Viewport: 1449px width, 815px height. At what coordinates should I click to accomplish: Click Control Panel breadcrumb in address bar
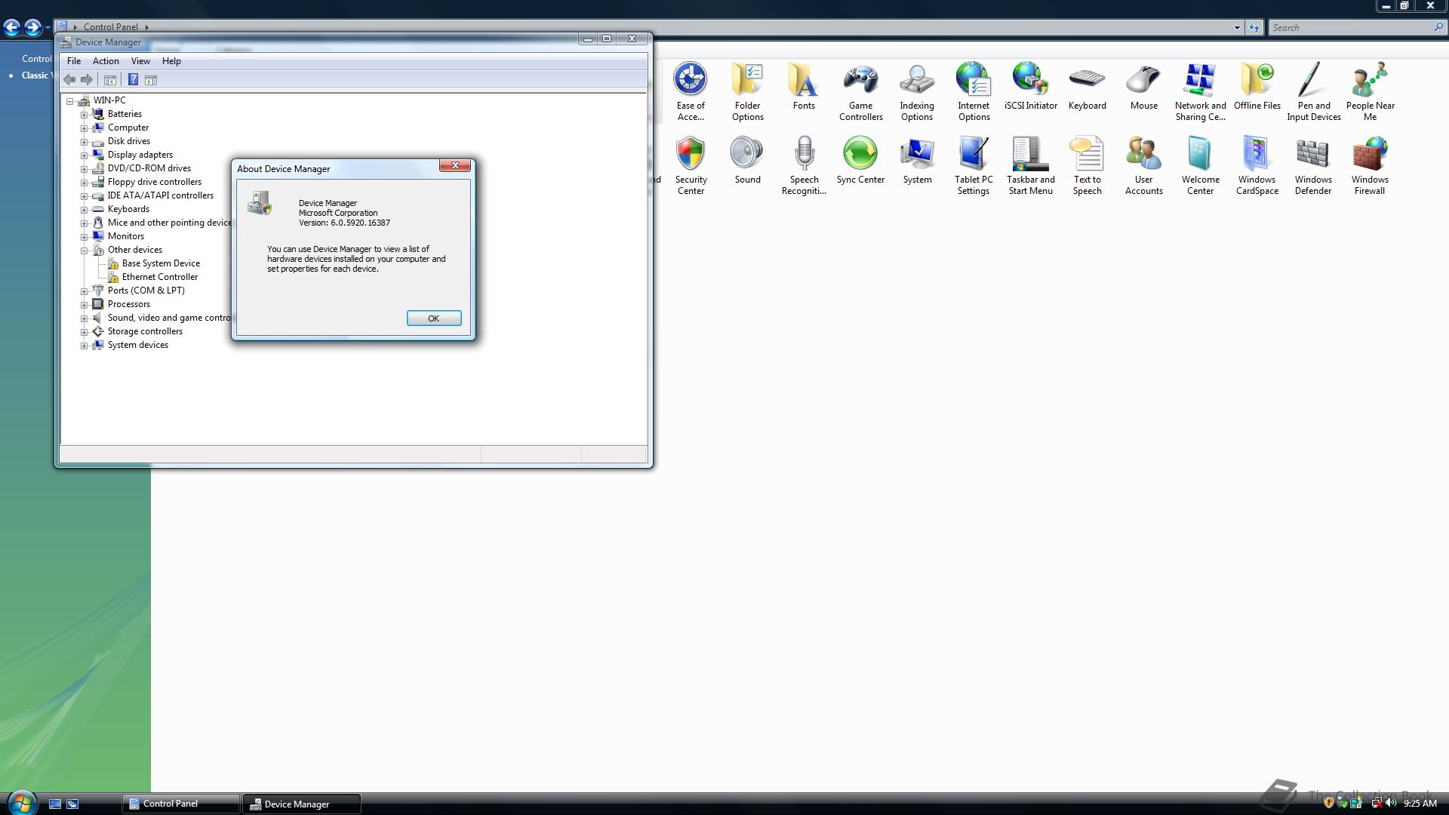110,27
